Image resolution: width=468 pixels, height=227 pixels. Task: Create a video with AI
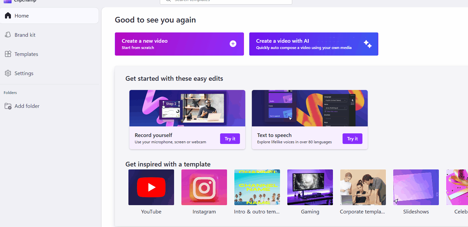[x=313, y=44]
